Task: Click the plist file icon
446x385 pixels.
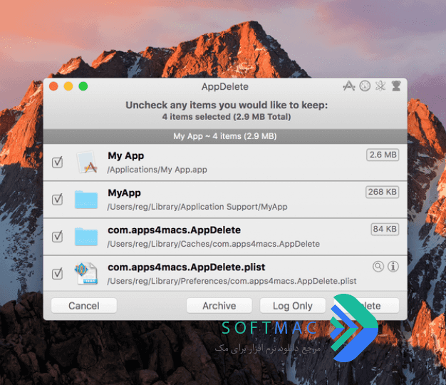Action: click(x=86, y=274)
